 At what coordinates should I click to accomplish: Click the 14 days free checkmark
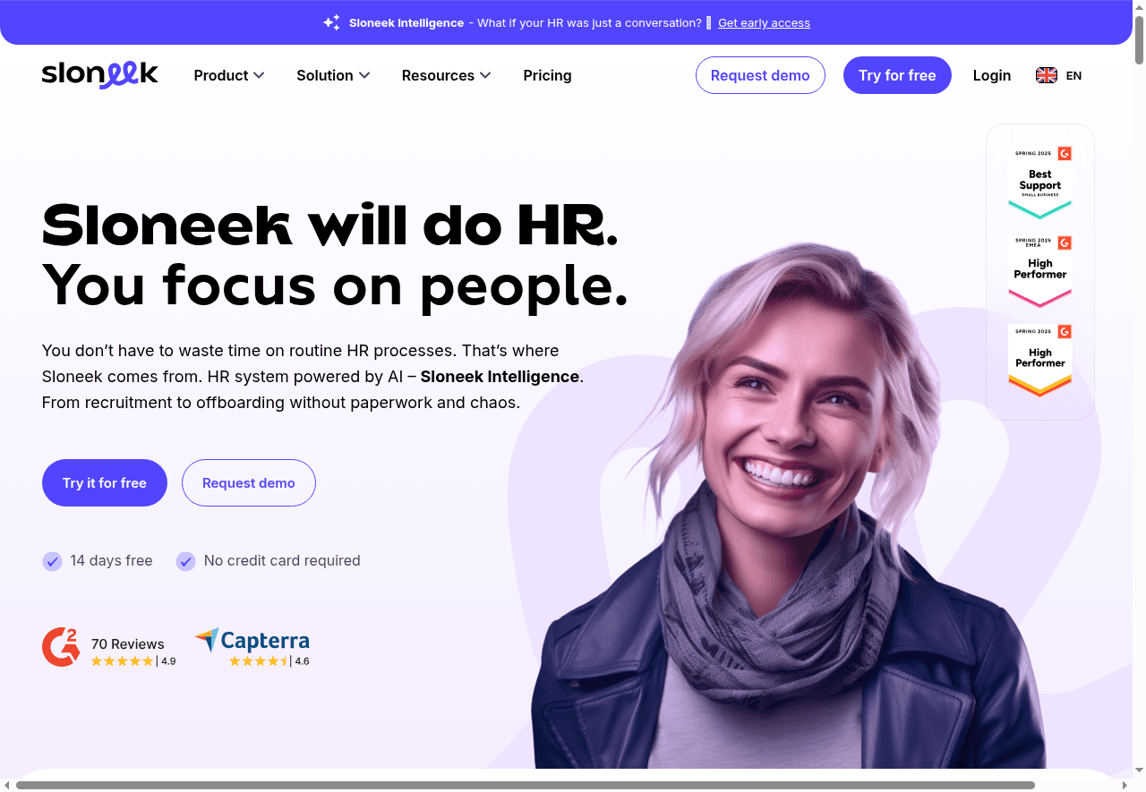point(52,561)
